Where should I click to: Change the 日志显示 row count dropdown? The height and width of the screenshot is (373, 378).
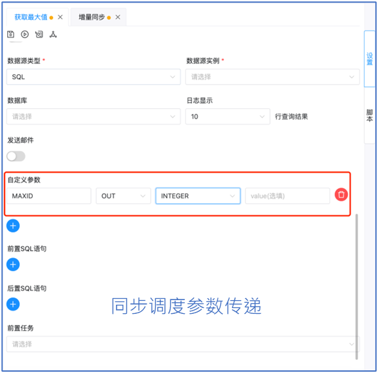click(227, 116)
